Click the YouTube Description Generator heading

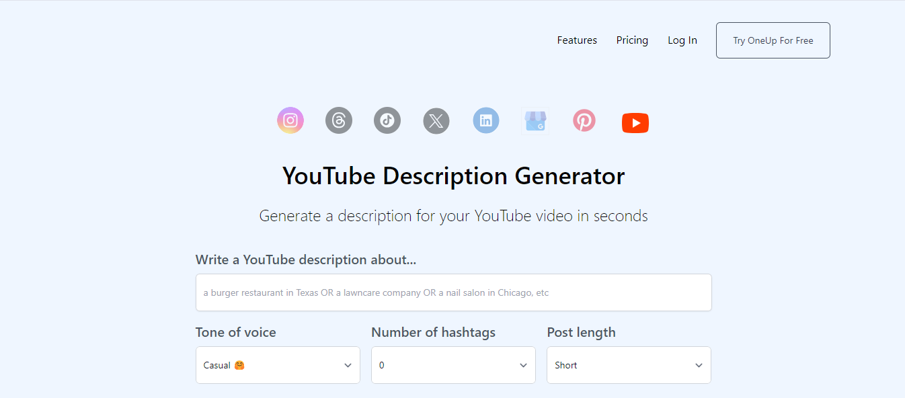pyautogui.click(x=454, y=176)
